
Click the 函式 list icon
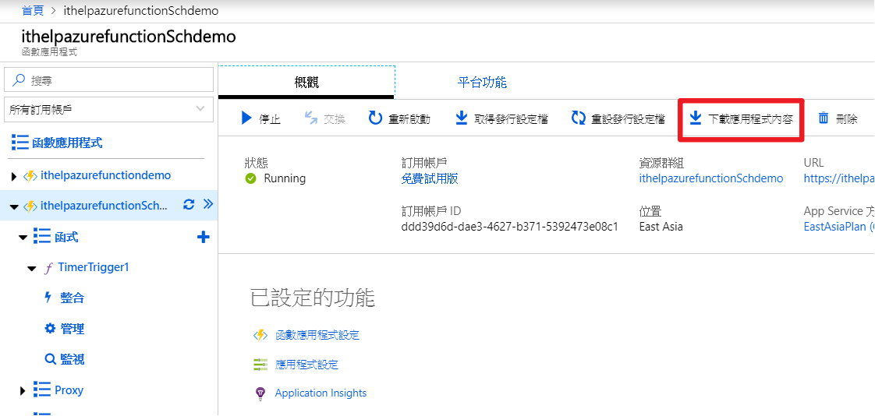42,237
